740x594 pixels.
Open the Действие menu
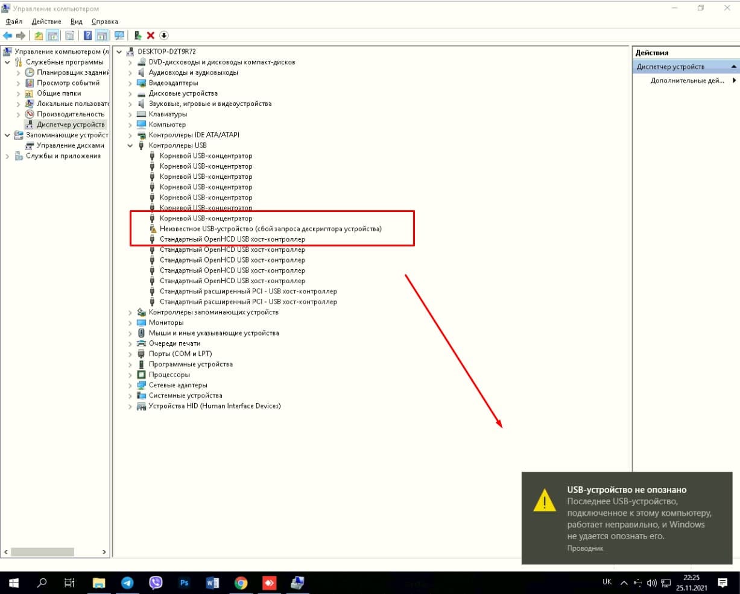tap(46, 22)
